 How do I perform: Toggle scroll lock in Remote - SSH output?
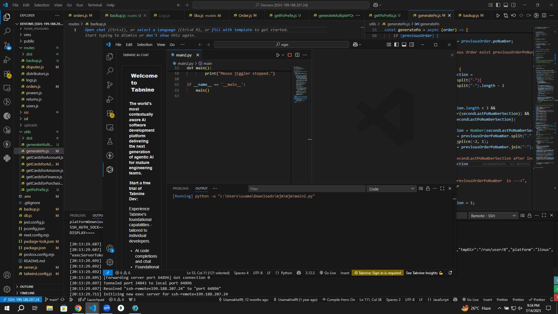530,215
